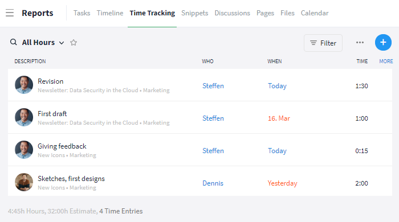Click Dennis's avatar in Sketches row
The height and width of the screenshot is (222, 399).
click(24, 182)
